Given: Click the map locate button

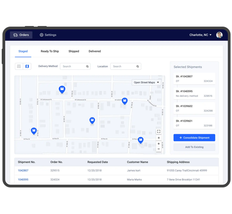Looking at the screenshot, I should [x=159, y=138].
